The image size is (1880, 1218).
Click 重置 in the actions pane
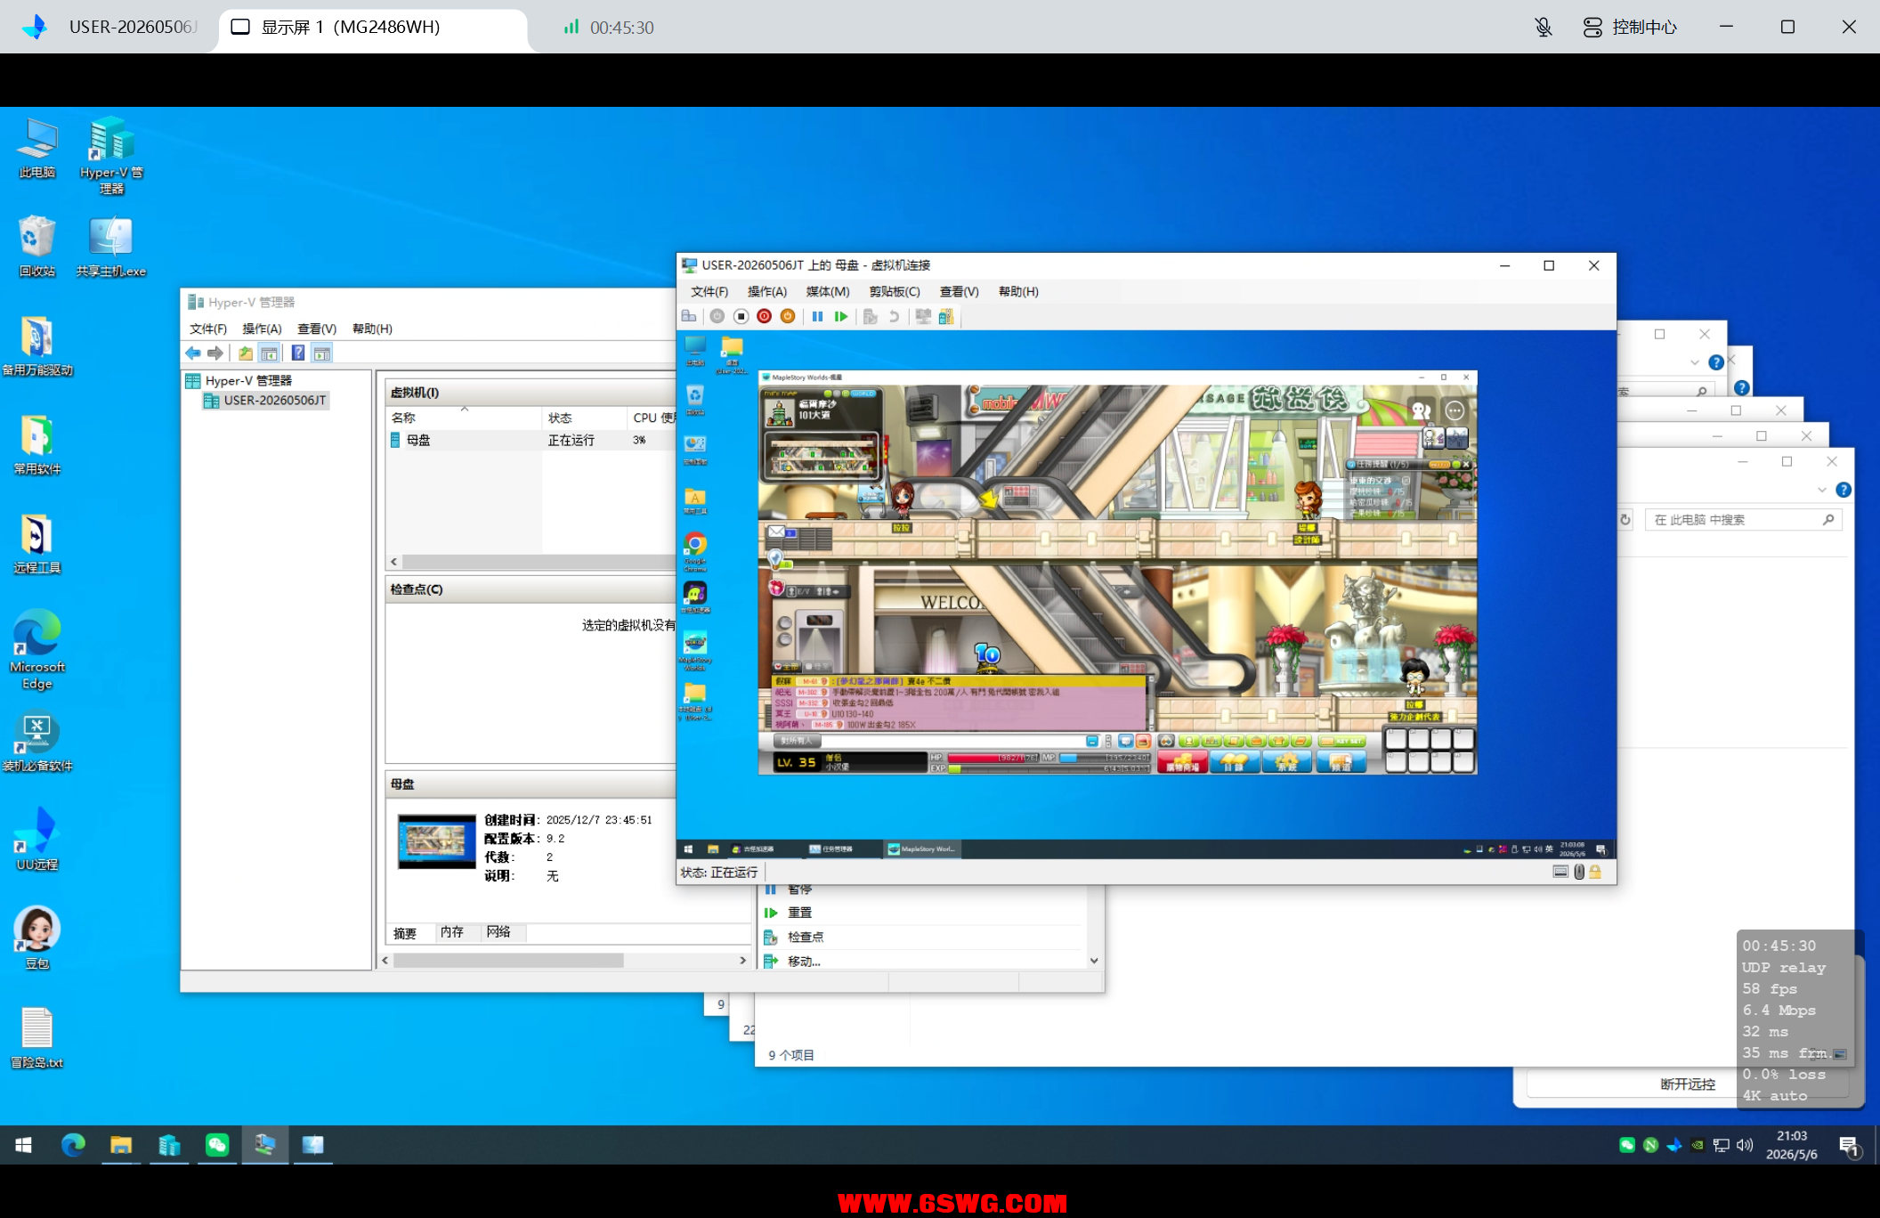pyautogui.click(x=799, y=913)
